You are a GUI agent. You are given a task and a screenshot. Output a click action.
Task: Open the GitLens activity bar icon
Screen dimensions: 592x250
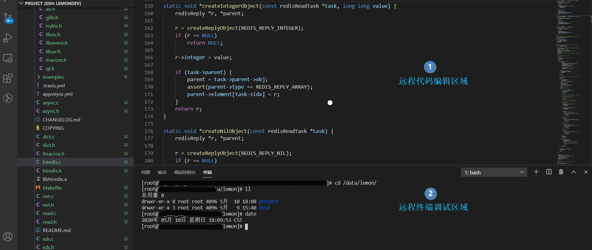(8, 98)
